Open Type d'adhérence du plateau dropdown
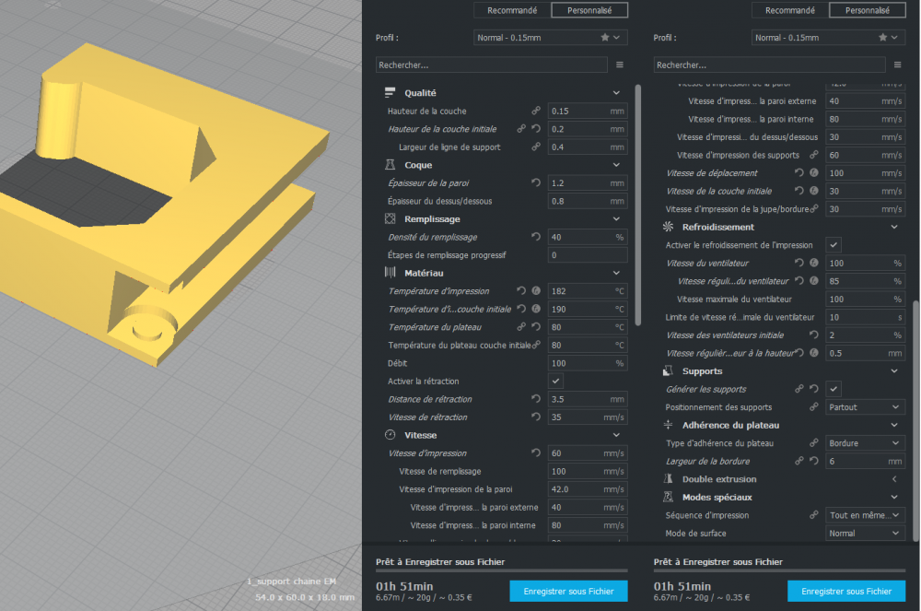This screenshot has width=921, height=611. pos(865,443)
